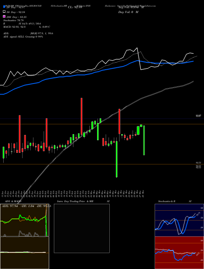The height and width of the screenshot is (269, 204).
Task: Select the '50 Day = 92.38' legend text
Action: 16,12
